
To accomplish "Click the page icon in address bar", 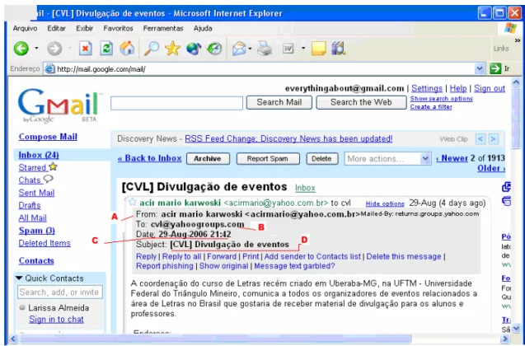I will coord(50,69).
